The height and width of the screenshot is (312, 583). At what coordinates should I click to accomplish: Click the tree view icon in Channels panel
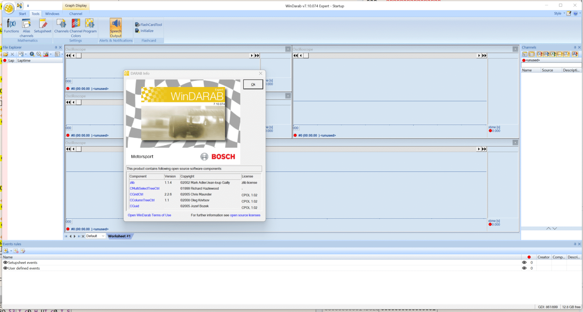[x=525, y=54]
